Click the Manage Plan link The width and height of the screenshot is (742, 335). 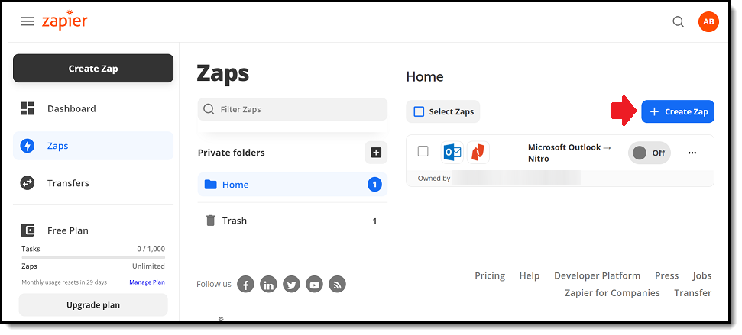click(147, 282)
